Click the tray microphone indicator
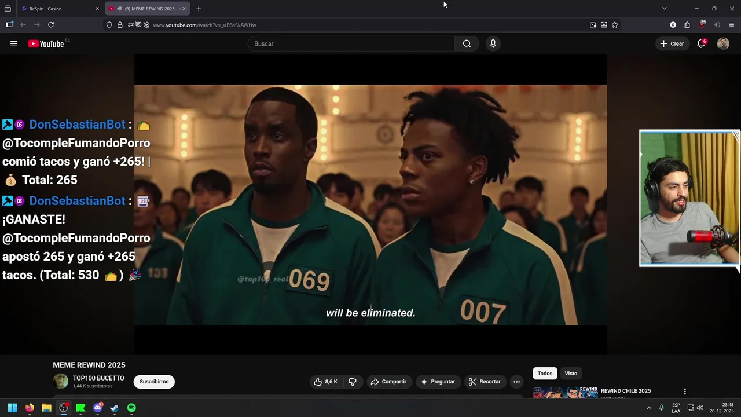The width and height of the screenshot is (741, 417). 661,408
